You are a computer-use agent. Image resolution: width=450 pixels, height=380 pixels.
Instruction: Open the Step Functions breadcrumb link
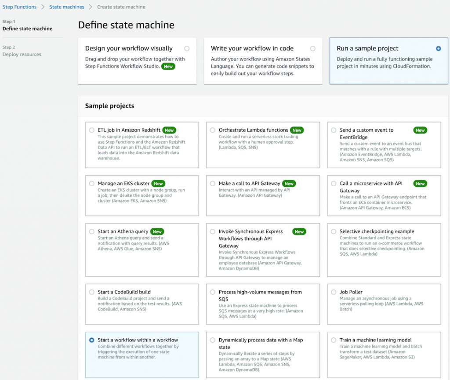(19, 7)
